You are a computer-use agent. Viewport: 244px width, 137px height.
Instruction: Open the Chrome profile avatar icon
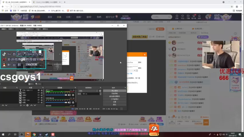[x=237, y=6]
